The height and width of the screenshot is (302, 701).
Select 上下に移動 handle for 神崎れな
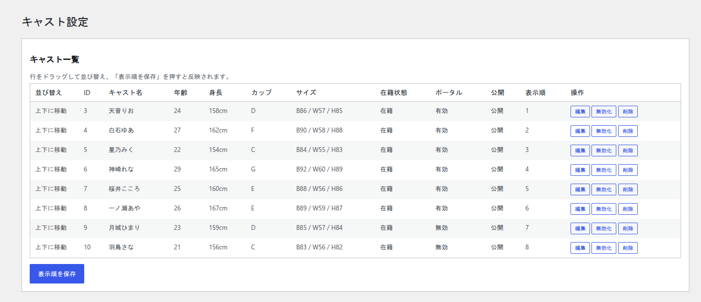click(51, 170)
